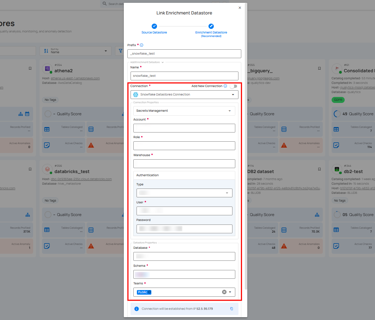Viewport: 375px width, 320px height.
Task: Click inside the Account input field
Action: (x=184, y=128)
